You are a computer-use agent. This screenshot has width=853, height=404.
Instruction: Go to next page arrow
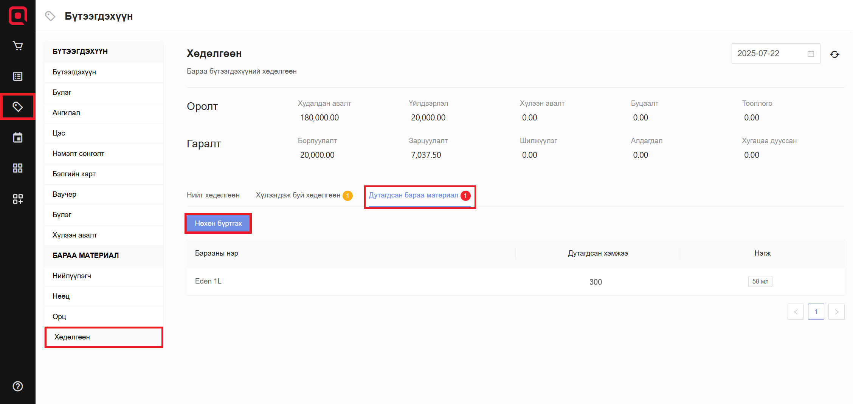(x=836, y=312)
